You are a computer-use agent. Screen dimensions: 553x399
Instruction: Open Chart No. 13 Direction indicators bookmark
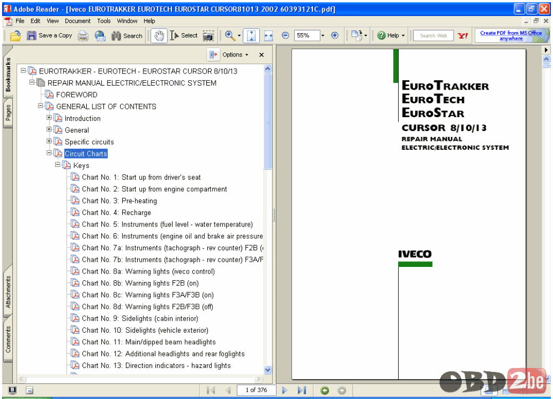point(156,365)
